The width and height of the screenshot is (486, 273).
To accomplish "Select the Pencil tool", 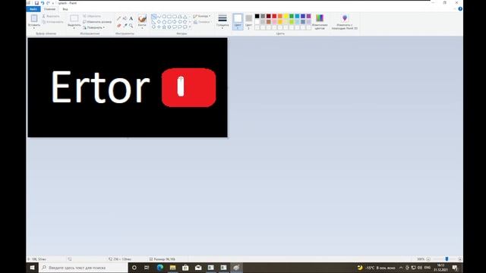I will point(118,18).
